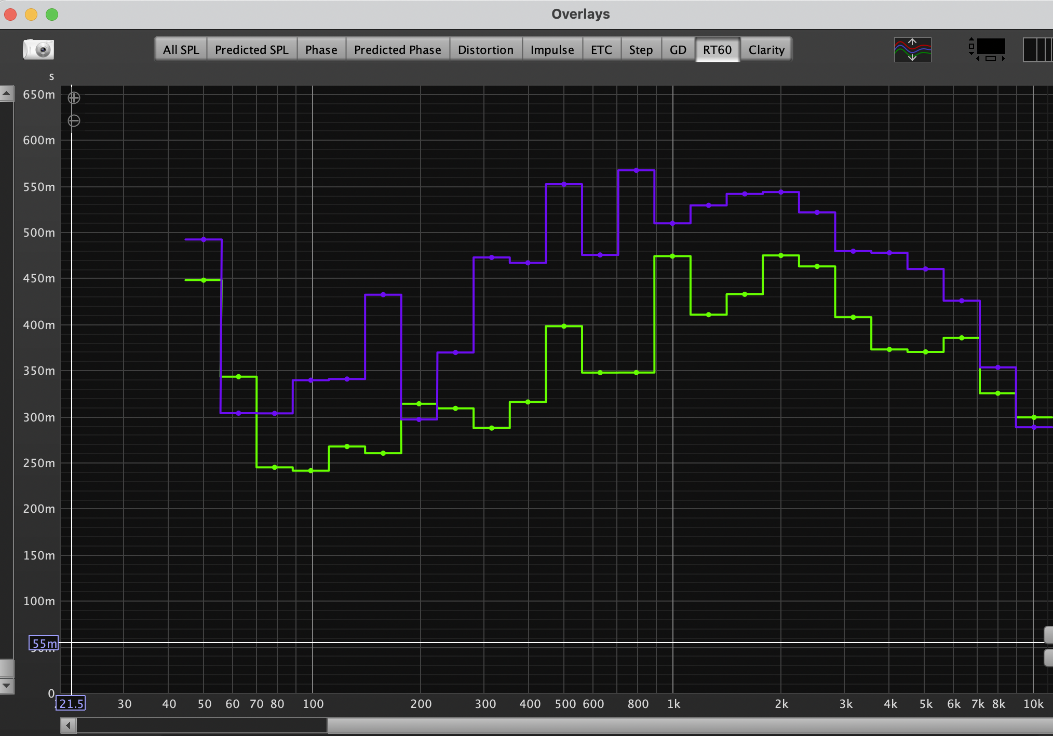Click the zoom in plus icon
Viewport: 1053px width, 736px height.
(74, 98)
